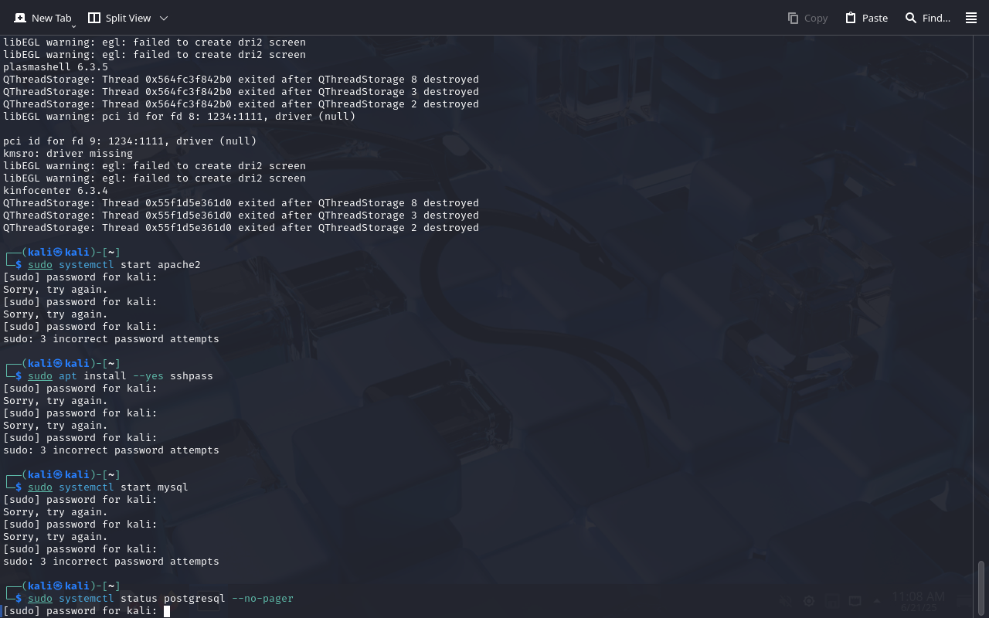Click the 'kinfocenter 6.3.4' output line
989x618 pixels.
56,191
